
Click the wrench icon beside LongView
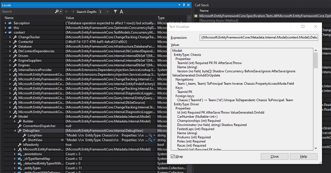coord(24,135)
